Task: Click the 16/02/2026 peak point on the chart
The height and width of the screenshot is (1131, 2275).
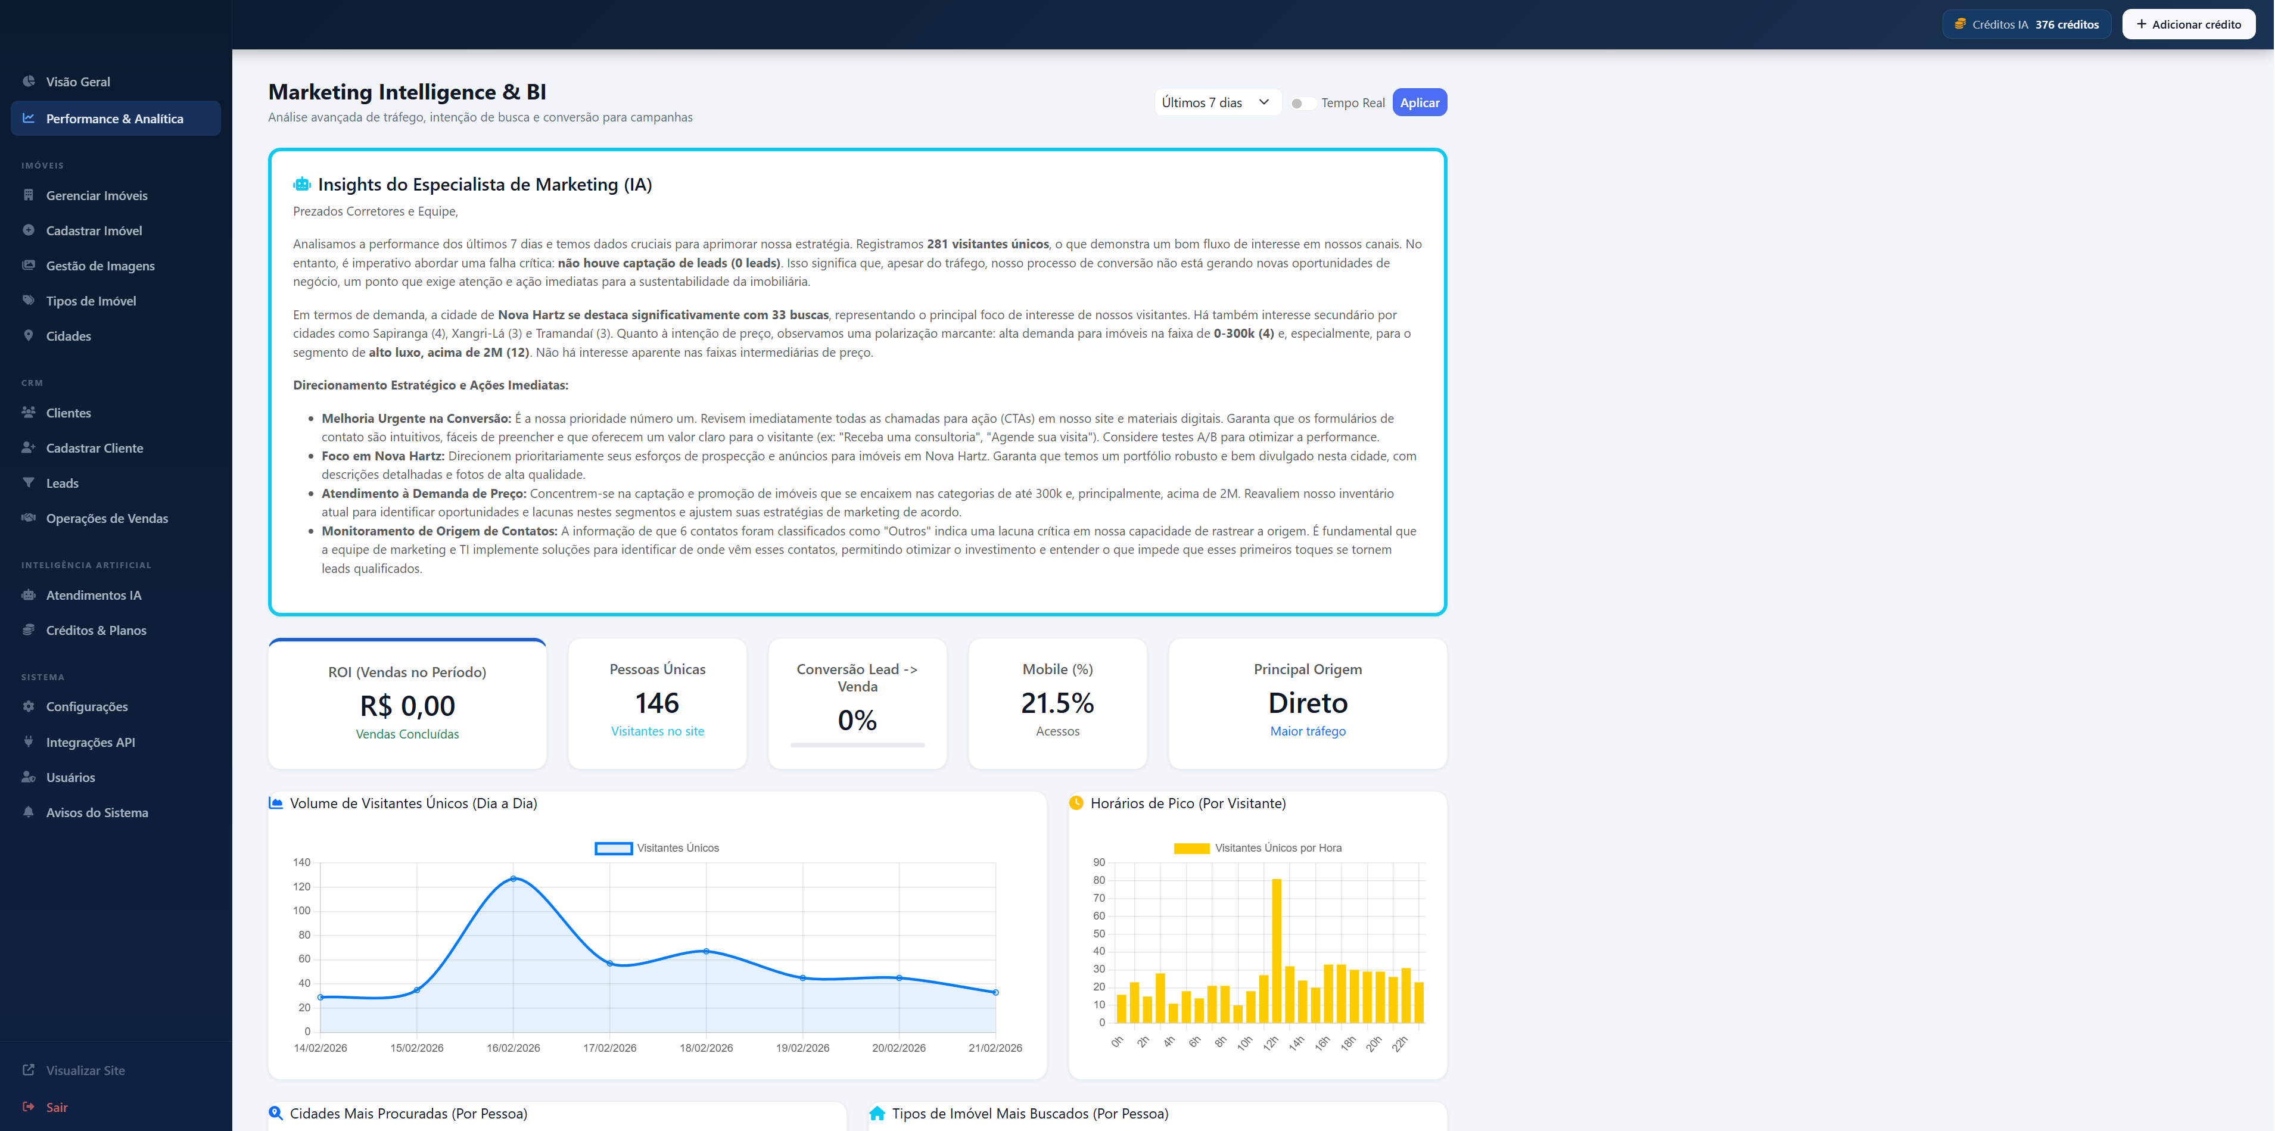Action: point(513,878)
